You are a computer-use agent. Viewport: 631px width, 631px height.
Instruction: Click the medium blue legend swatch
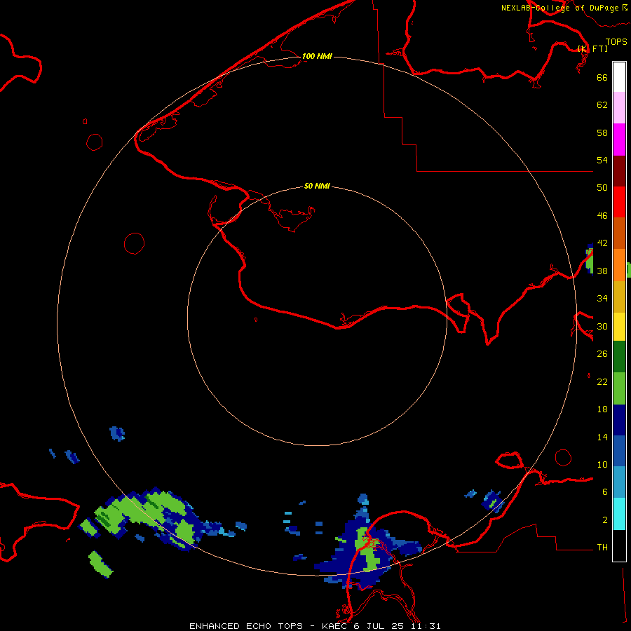point(619,451)
